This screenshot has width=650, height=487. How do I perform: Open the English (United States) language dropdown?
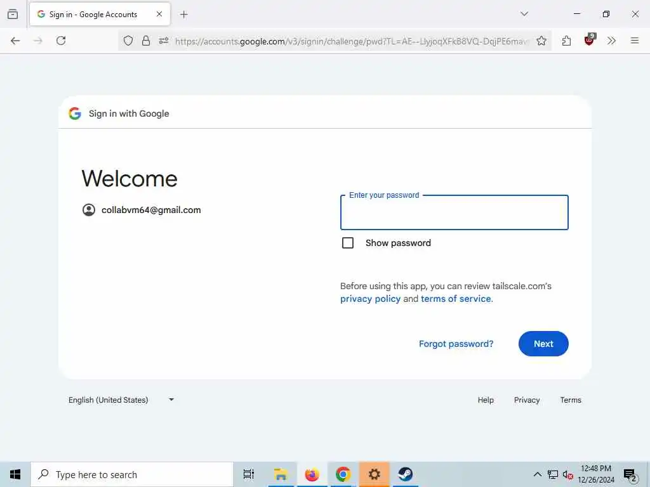[x=121, y=400]
